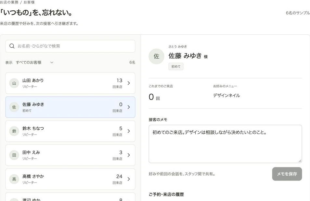Click the 田 avatar for 田中 えみ
The image size is (310, 201).
[x=14, y=155]
